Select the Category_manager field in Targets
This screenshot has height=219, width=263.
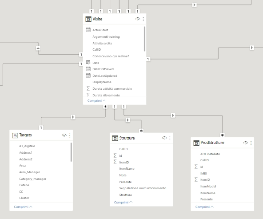[x=33, y=179]
